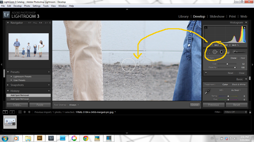Clear the History with X icon
The height and width of the screenshot is (142, 254).
pyautogui.click(x=49, y=91)
